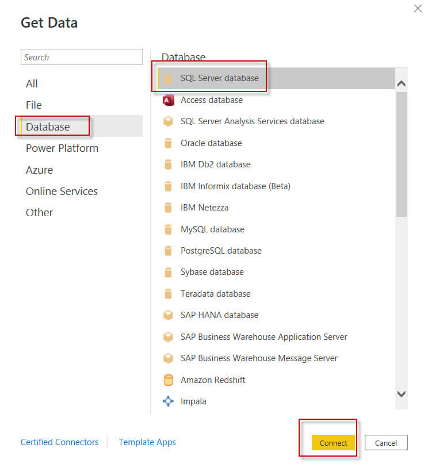
Task: Select the Database category
Action: pyautogui.click(x=48, y=127)
